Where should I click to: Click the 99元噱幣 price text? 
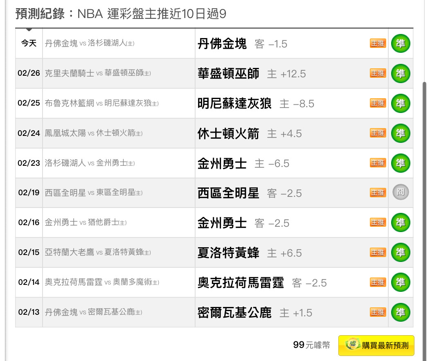[x=311, y=345]
